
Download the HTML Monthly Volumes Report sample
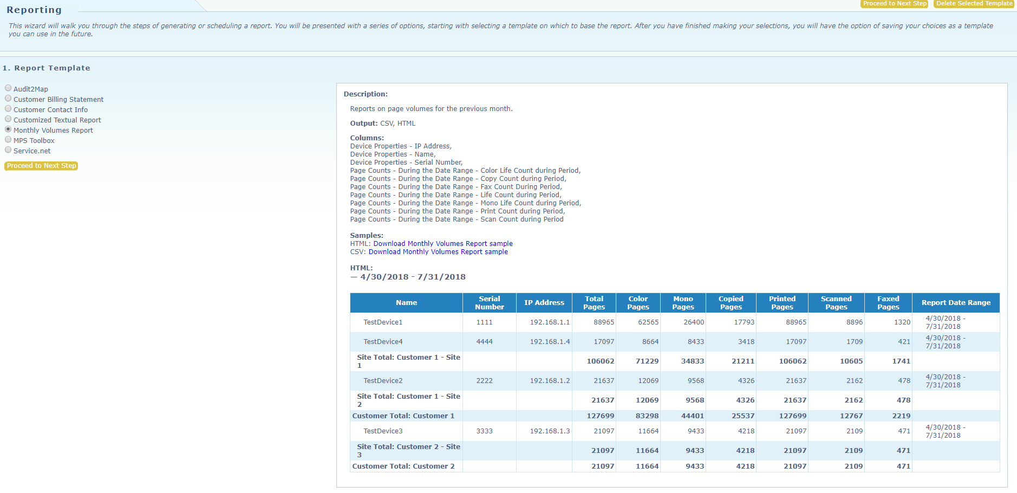pos(443,244)
